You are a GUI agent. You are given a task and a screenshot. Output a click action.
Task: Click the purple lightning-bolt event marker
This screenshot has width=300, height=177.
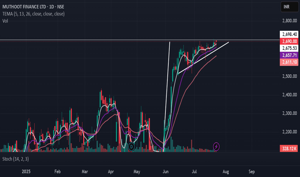point(216,147)
